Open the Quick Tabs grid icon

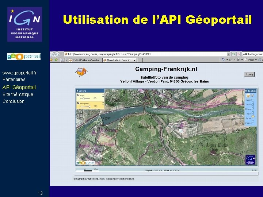[62, 60]
